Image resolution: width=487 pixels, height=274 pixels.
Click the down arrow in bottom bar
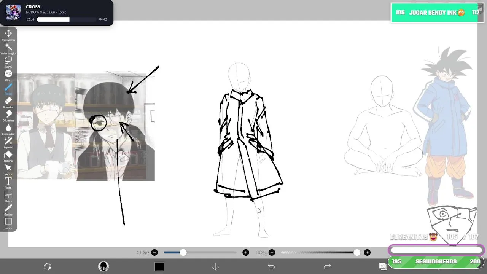[x=215, y=267]
